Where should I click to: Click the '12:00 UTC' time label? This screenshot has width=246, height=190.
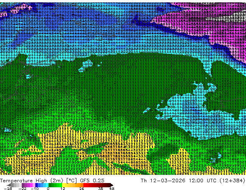[203, 181]
